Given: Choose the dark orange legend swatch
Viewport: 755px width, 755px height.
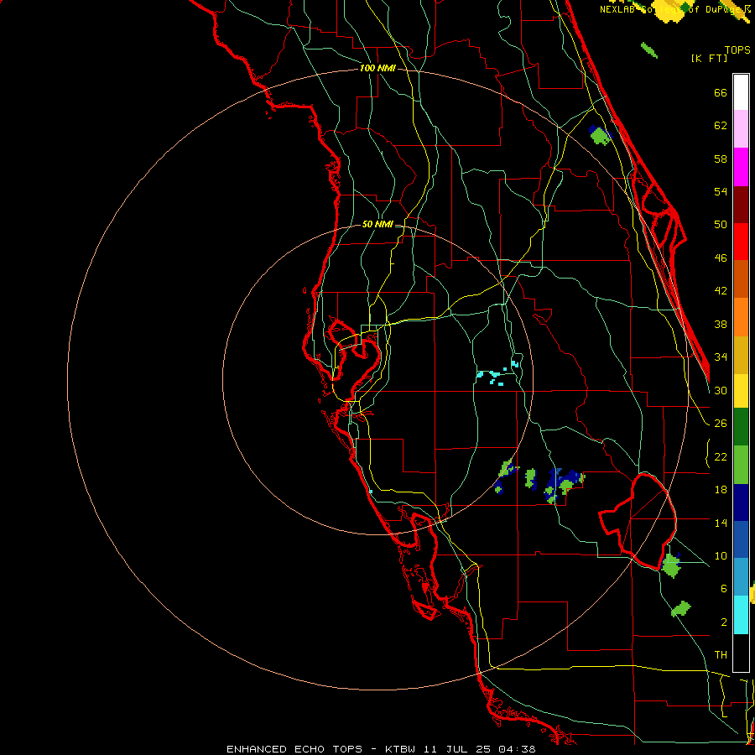Looking at the screenshot, I should click(741, 279).
